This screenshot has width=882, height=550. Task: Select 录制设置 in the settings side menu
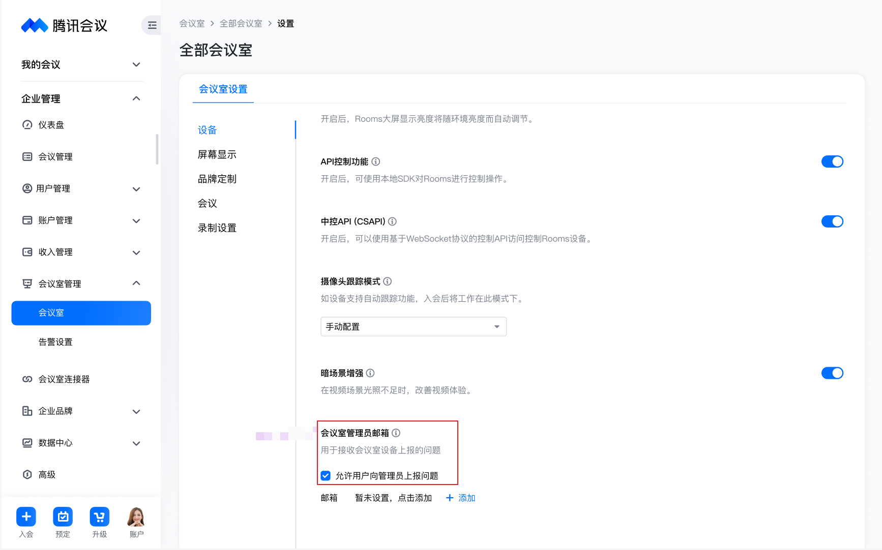pyautogui.click(x=217, y=228)
